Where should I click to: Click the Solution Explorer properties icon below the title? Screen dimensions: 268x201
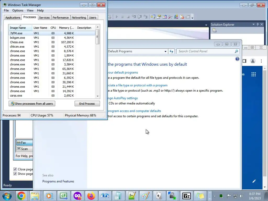tap(214, 30)
